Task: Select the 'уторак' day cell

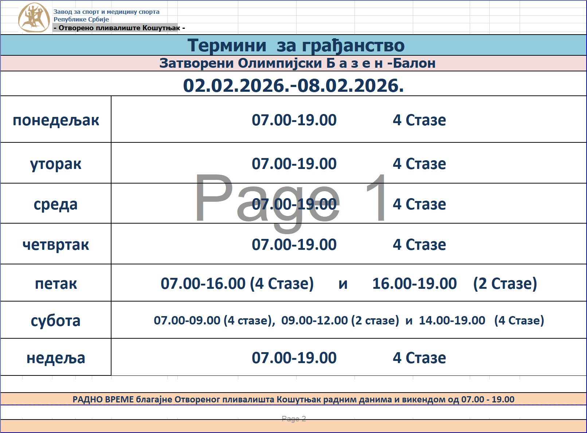Action: tap(56, 164)
